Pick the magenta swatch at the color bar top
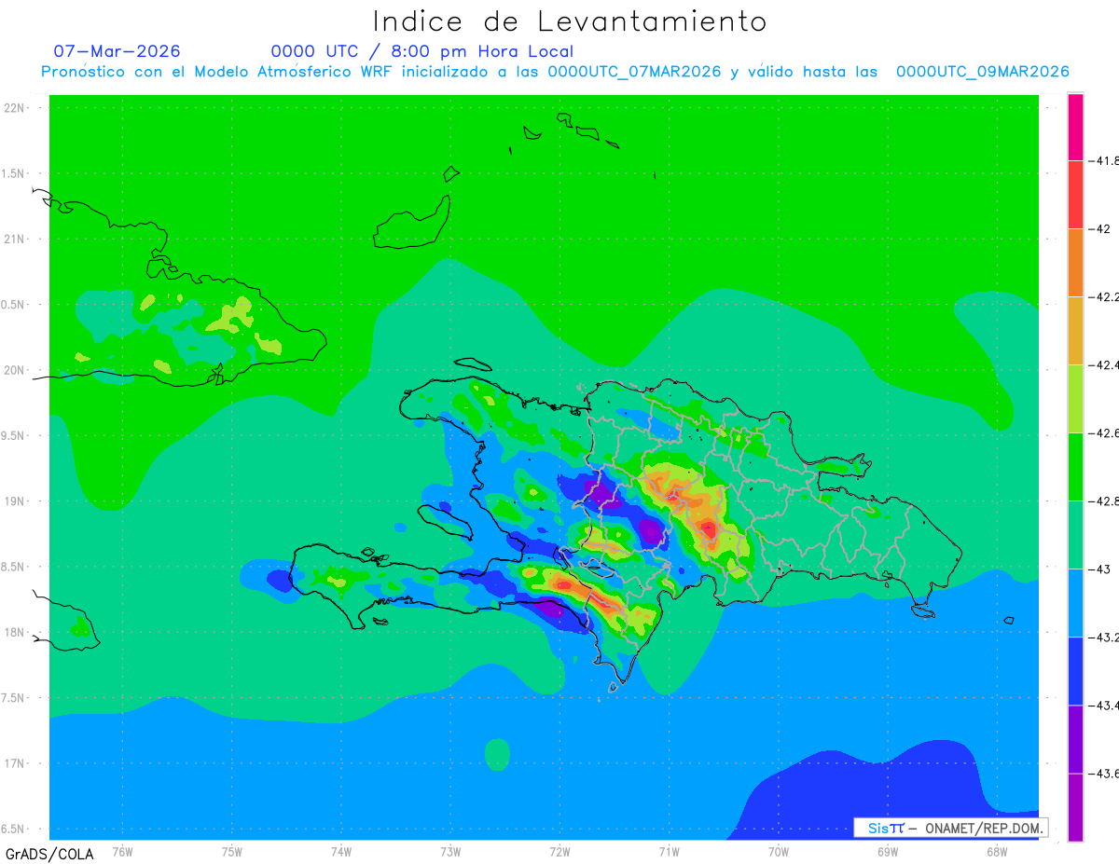This screenshot has height=864, width=1119. [x=1075, y=127]
